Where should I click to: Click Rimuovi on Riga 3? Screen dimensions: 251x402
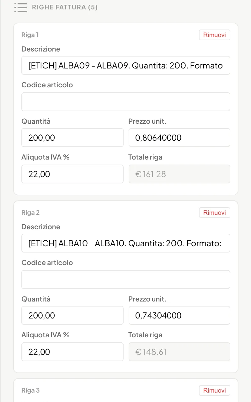pos(215,390)
